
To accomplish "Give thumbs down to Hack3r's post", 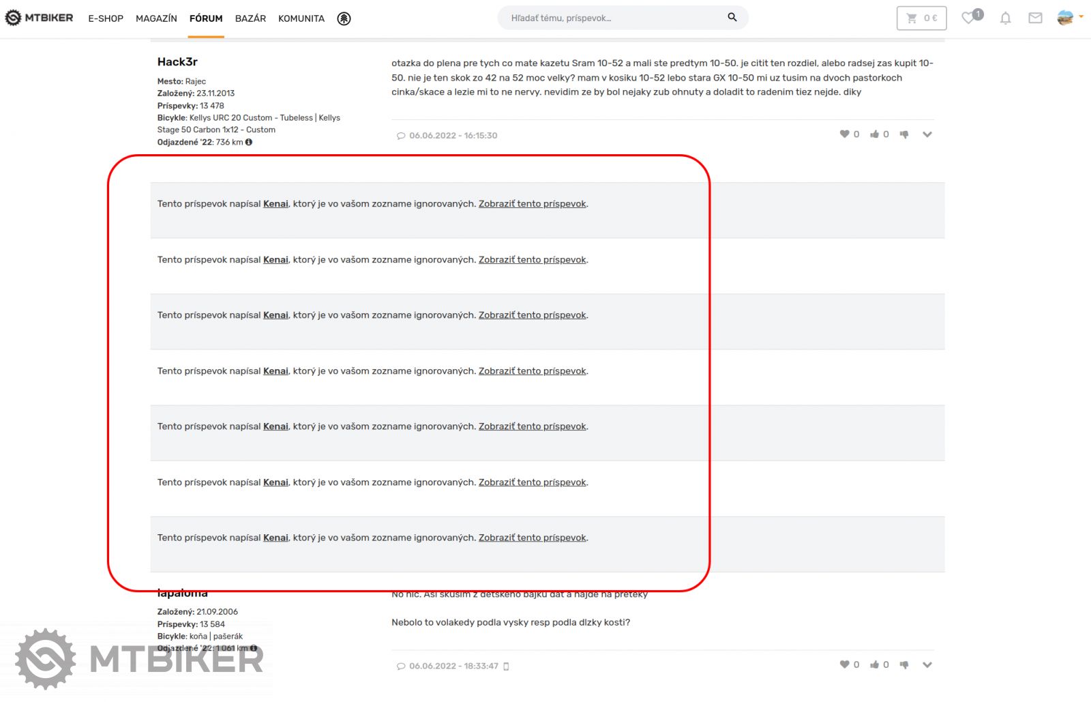I will (x=904, y=134).
